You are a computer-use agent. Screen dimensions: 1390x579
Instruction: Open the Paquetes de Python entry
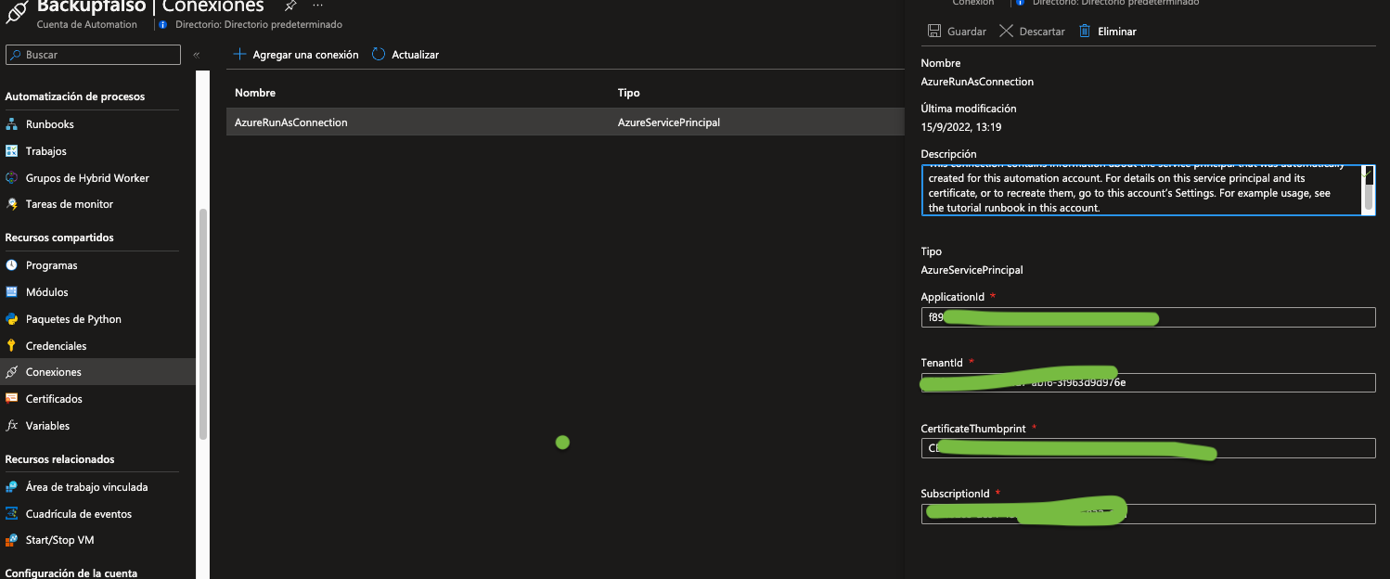(73, 319)
